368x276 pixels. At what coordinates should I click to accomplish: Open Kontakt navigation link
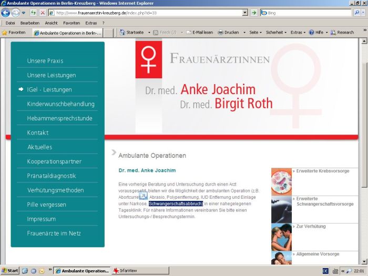pos(38,132)
